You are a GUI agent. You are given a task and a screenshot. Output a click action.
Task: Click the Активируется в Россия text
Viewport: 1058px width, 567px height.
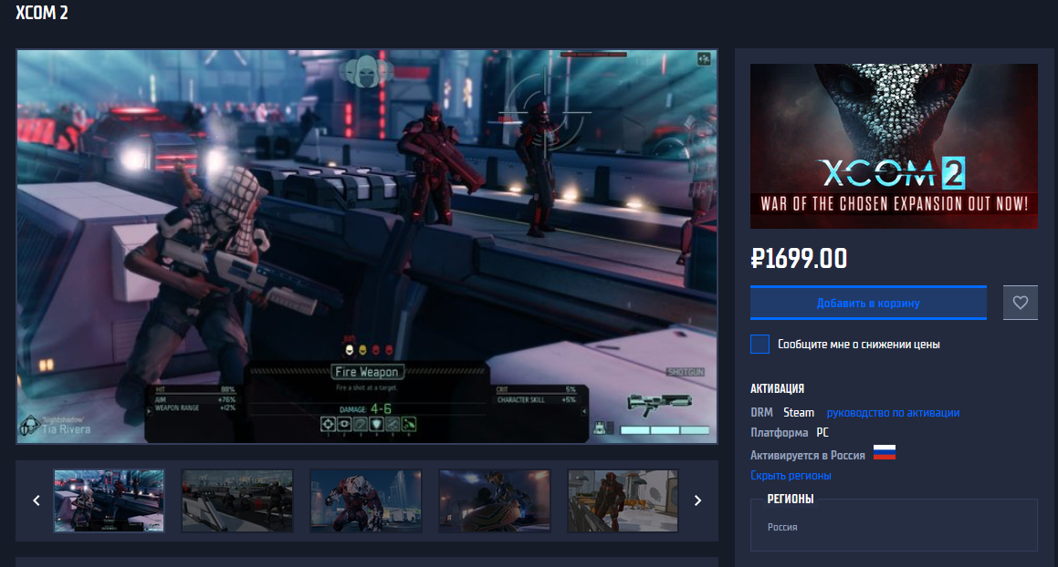pos(808,455)
